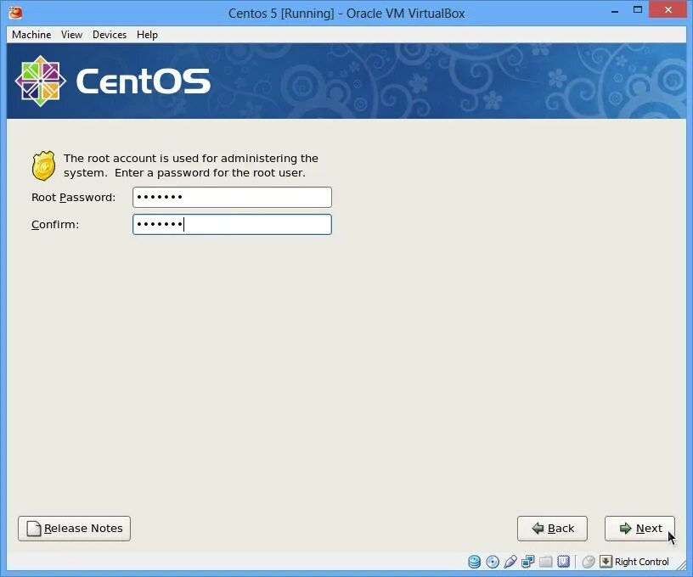This screenshot has height=577, width=693.
Task: Click the USB devices status icon
Action: coord(510,562)
